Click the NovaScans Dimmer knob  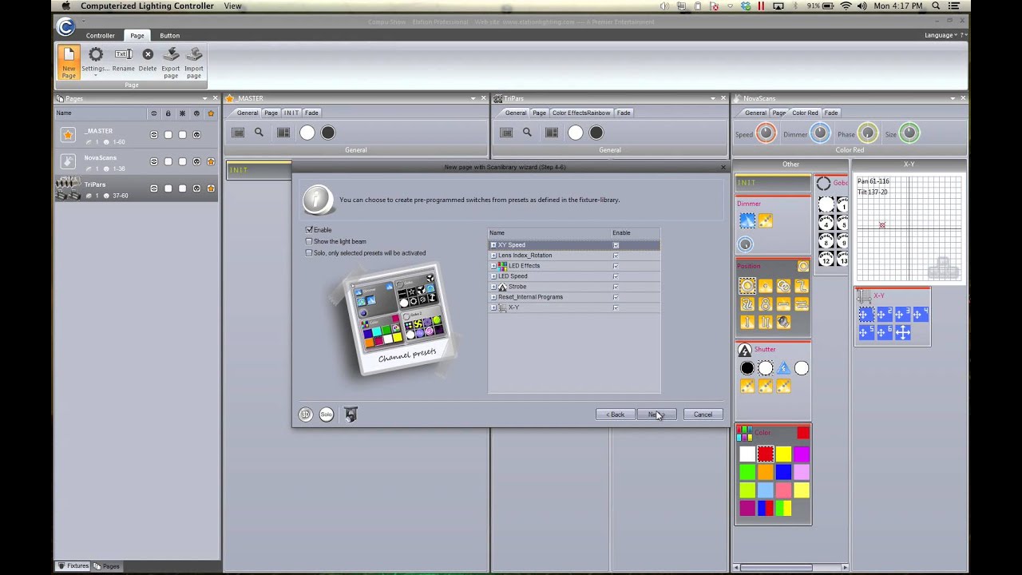pos(820,133)
